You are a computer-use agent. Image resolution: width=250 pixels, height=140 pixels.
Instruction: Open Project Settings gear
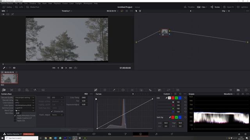245,134
